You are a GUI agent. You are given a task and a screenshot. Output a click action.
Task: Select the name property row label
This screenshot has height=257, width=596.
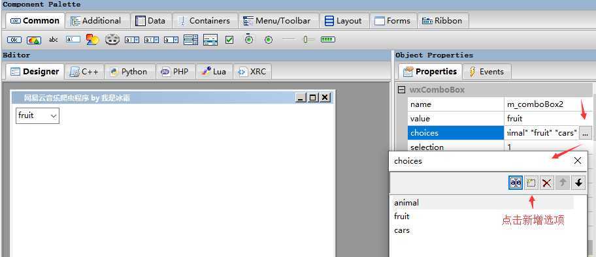pos(455,104)
